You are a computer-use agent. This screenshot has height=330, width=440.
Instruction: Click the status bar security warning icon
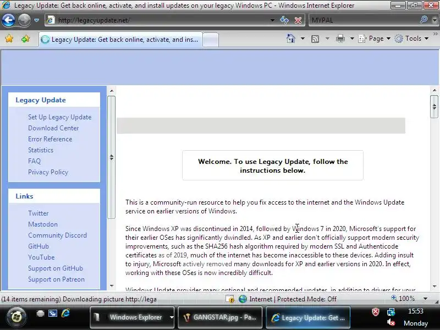point(230,299)
